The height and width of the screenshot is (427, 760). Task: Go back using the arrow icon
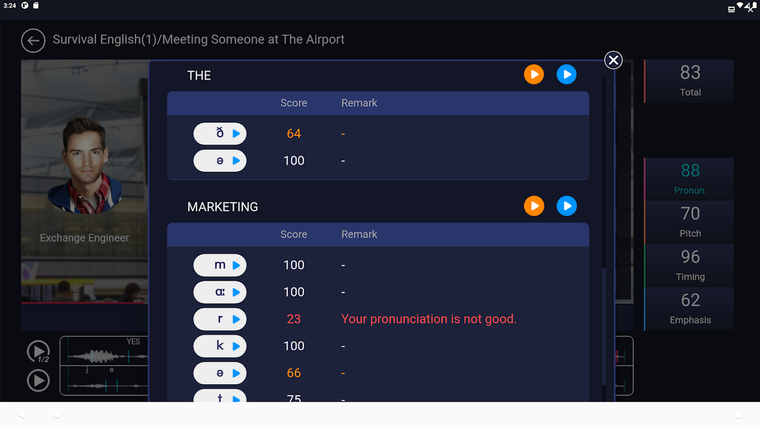coord(33,41)
